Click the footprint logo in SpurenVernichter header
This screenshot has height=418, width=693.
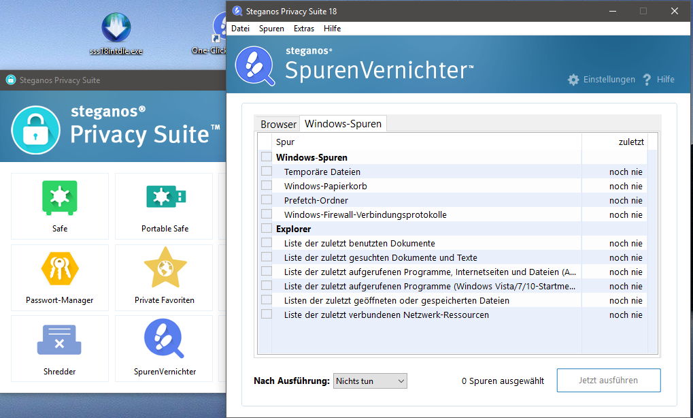255,65
